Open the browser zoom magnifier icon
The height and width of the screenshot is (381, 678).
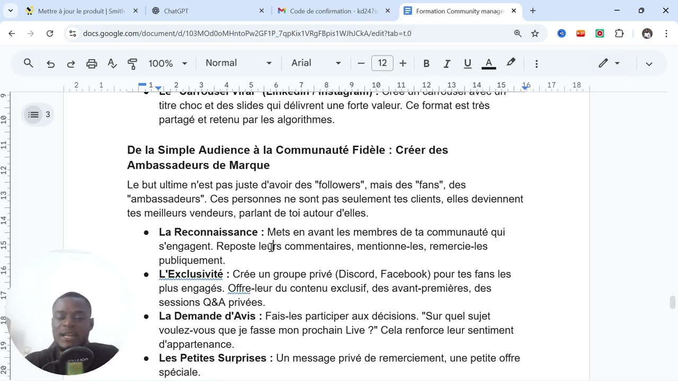518,33
